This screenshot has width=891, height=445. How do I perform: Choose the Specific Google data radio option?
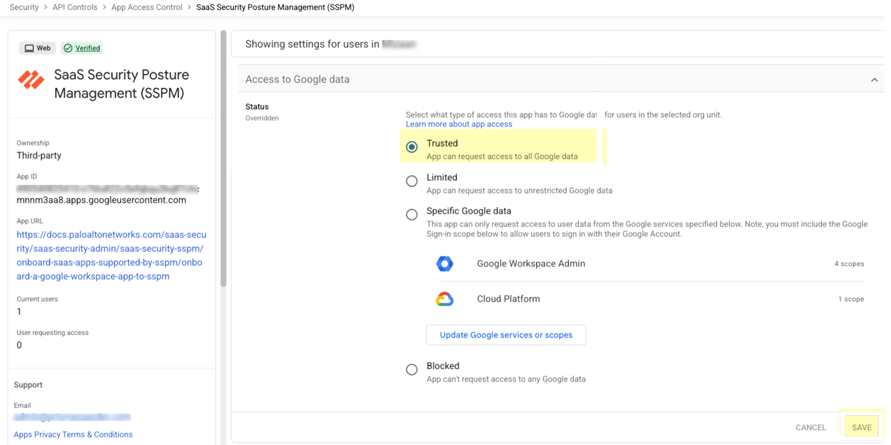click(x=412, y=214)
